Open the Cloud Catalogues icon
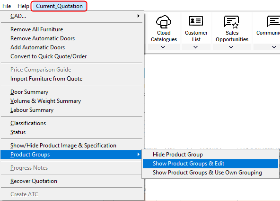 [164, 22]
